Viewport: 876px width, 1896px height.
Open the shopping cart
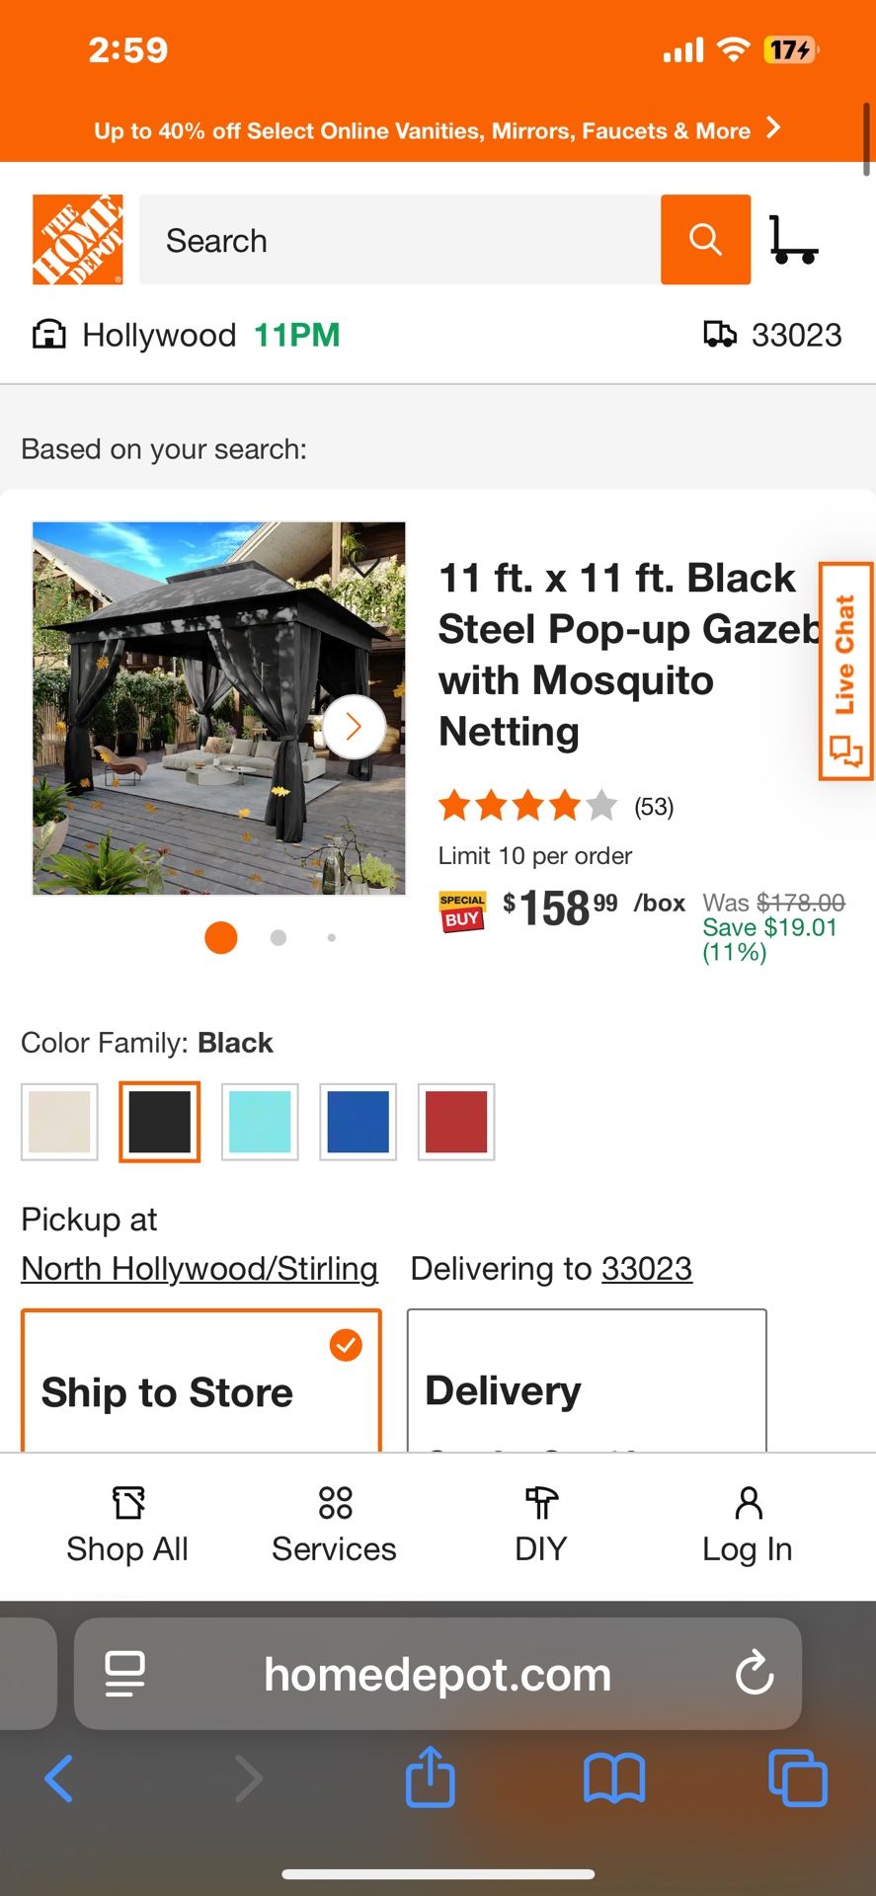click(793, 240)
